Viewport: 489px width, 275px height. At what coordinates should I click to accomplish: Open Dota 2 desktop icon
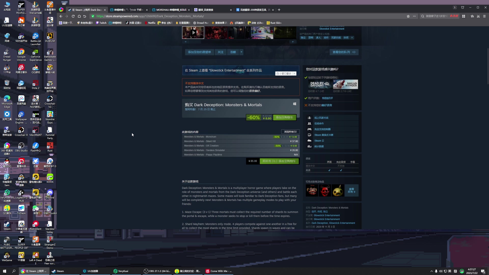click(x=36, y=85)
